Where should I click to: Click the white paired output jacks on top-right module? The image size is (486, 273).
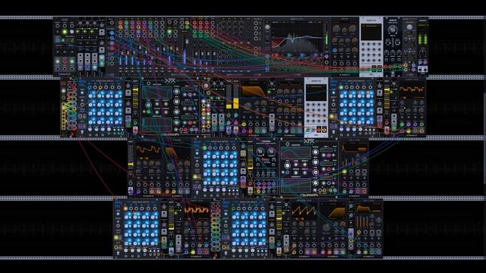pyautogui.click(x=423, y=69)
